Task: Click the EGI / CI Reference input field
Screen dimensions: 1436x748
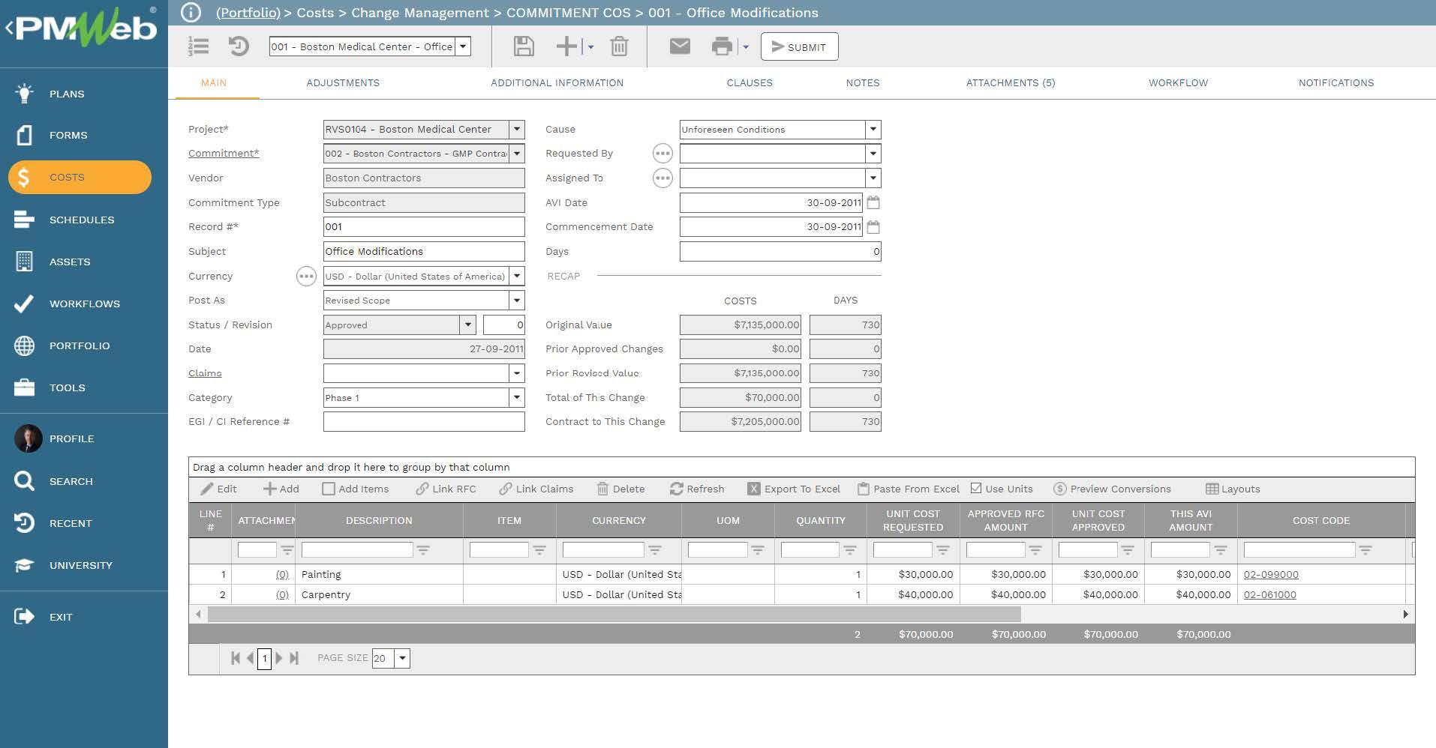Action: click(424, 422)
